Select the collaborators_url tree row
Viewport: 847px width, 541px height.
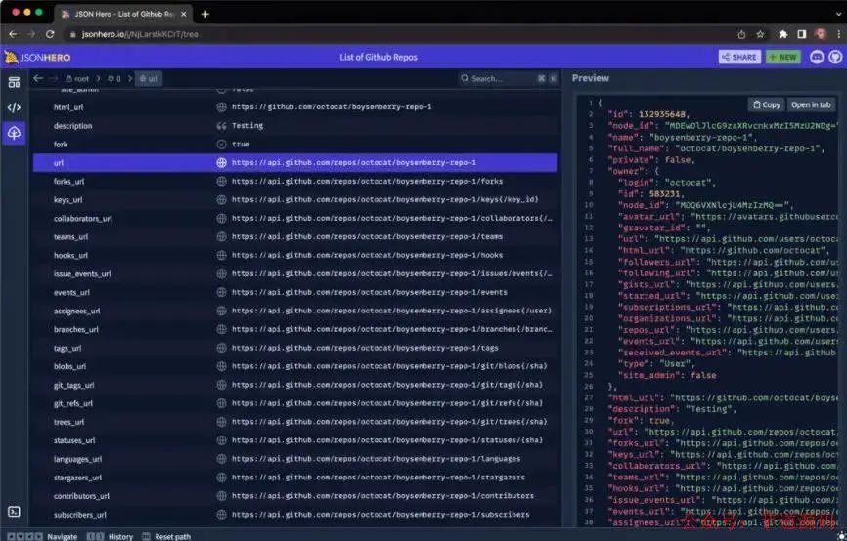click(295, 219)
